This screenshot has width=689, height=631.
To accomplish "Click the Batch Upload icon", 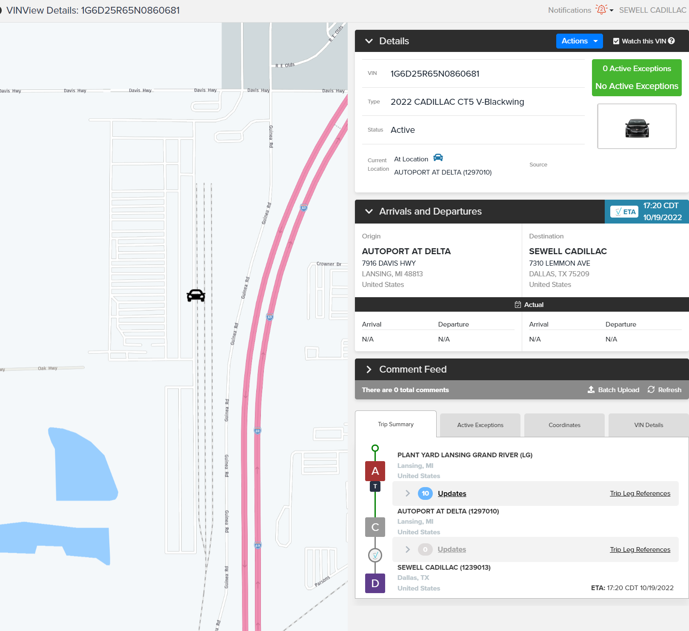I will pyautogui.click(x=591, y=390).
